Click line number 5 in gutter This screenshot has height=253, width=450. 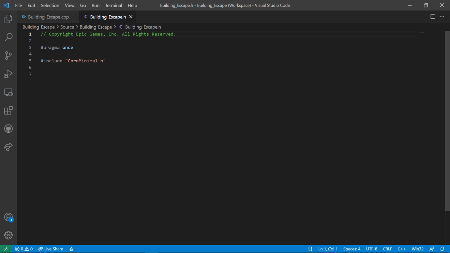[30, 61]
